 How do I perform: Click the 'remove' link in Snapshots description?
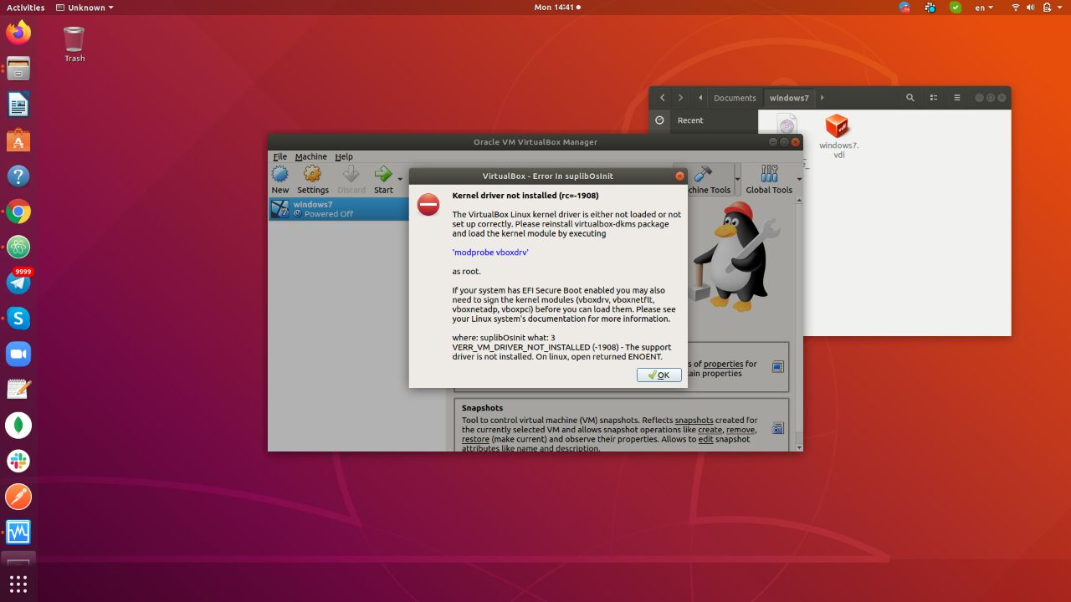pos(740,430)
